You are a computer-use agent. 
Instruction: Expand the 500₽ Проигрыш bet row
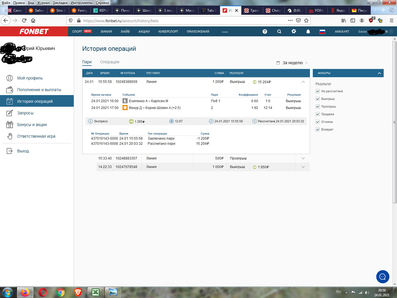(x=303, y=158)
